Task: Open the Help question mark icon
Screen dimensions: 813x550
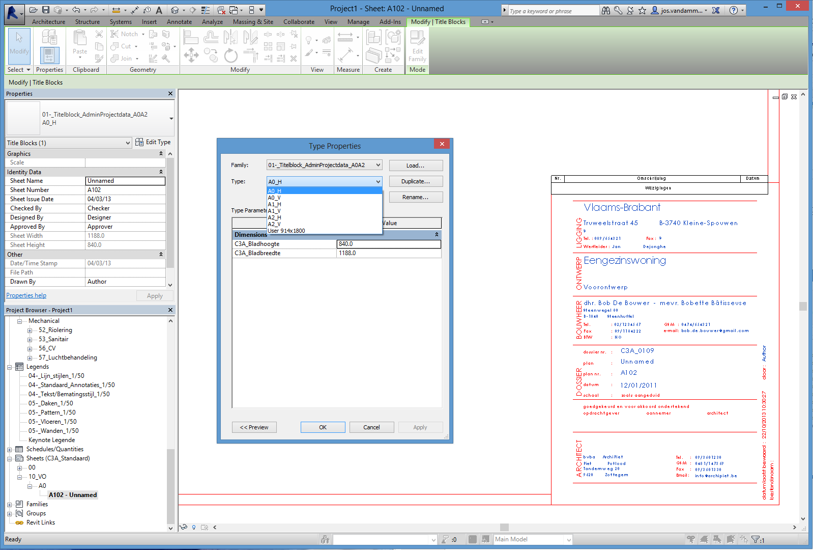Action: (x=733, y=10)
